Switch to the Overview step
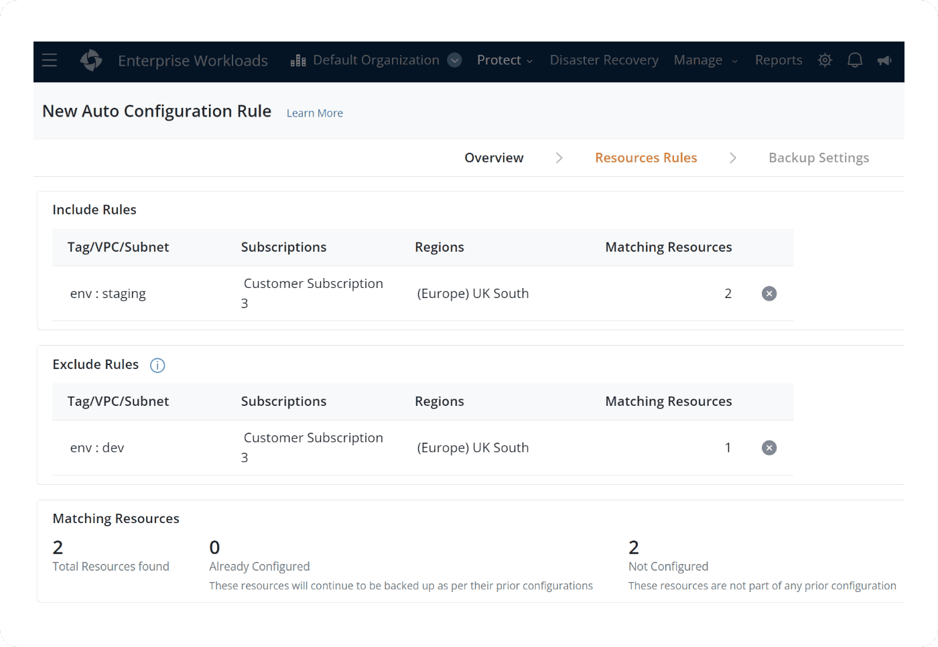Screen dimensions: 938x647 pos(494,158)
